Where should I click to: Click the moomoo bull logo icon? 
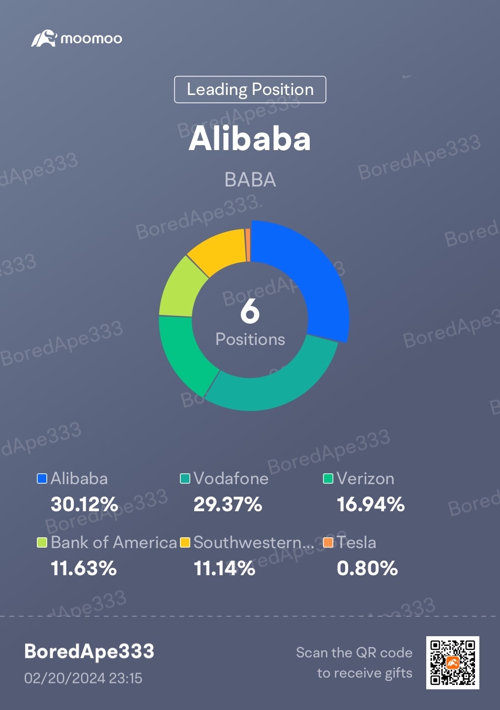pyautogui.click(x=44, y=38)
